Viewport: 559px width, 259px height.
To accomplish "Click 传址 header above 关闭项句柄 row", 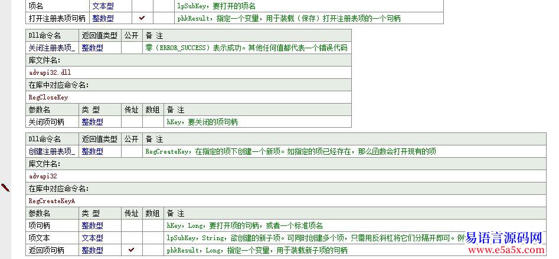I will click(x=132, y=109).
